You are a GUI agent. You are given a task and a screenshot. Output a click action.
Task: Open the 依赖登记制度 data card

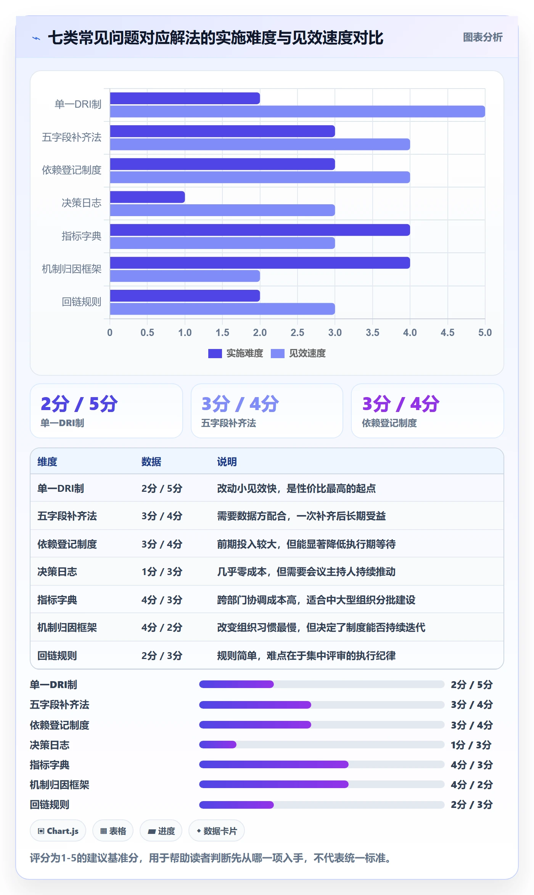click(428, 411)
